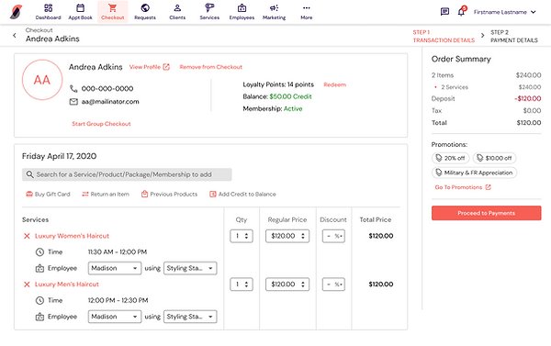The image size is (551, 346).
Task: Focus the Service/Product/Package search field
Action: coord(127,174)
